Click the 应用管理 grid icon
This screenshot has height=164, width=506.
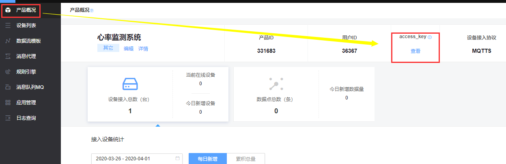[x=8, y=103]
